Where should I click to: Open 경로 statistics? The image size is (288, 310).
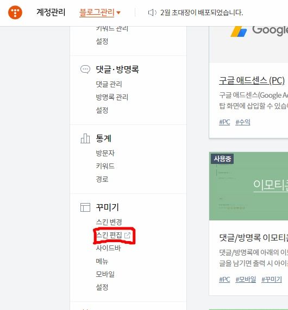pos(102,179)
